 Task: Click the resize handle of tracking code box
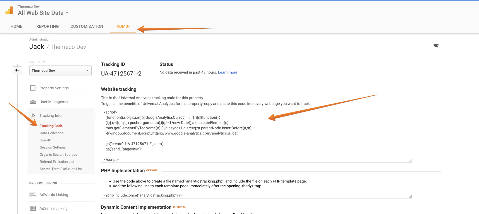(x=410, y=161)
